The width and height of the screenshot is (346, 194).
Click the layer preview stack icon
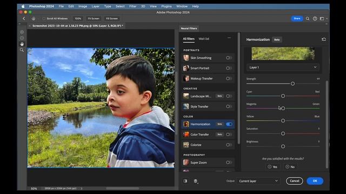196,181
